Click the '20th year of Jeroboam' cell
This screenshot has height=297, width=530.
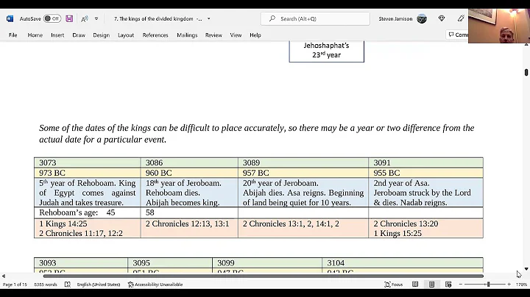point(303,193)
